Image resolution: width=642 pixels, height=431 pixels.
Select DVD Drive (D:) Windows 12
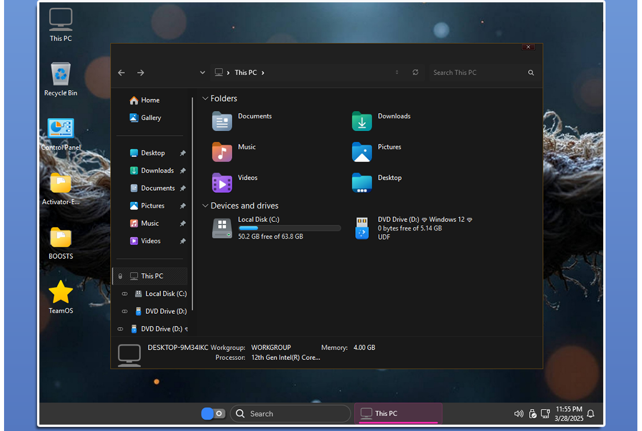(362, 228)
